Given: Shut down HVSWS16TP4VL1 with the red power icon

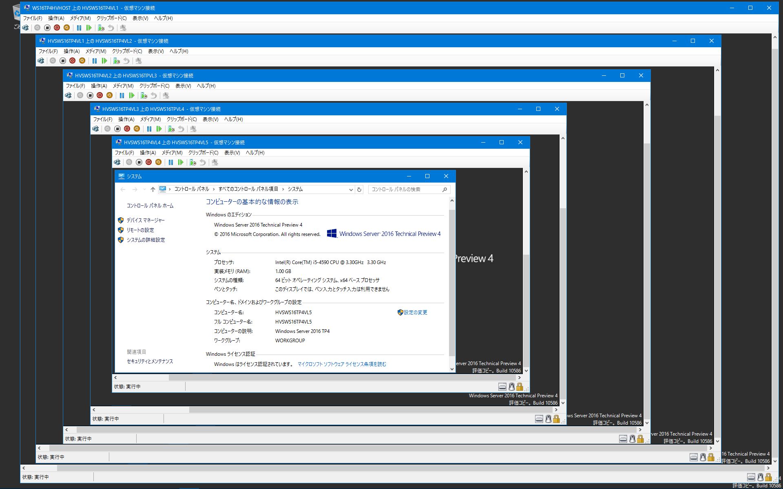Looking at the screenshot, I should (57, 28).
